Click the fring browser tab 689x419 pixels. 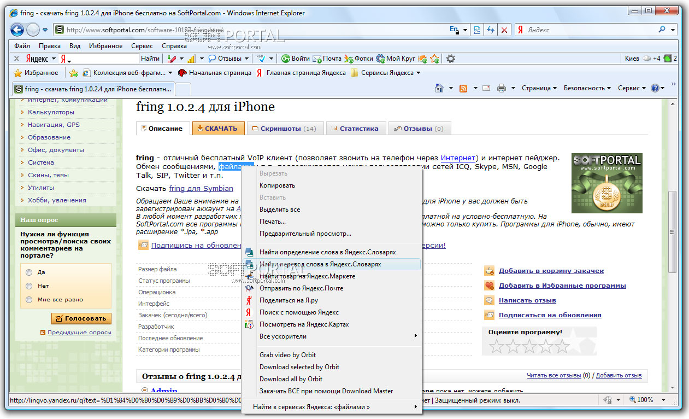(93, 89)
